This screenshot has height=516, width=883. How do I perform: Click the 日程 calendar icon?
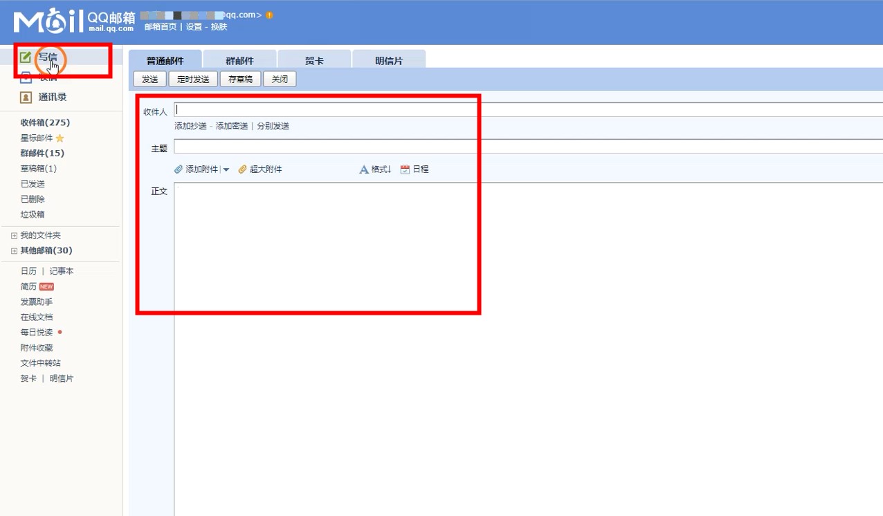click(405, 169)
